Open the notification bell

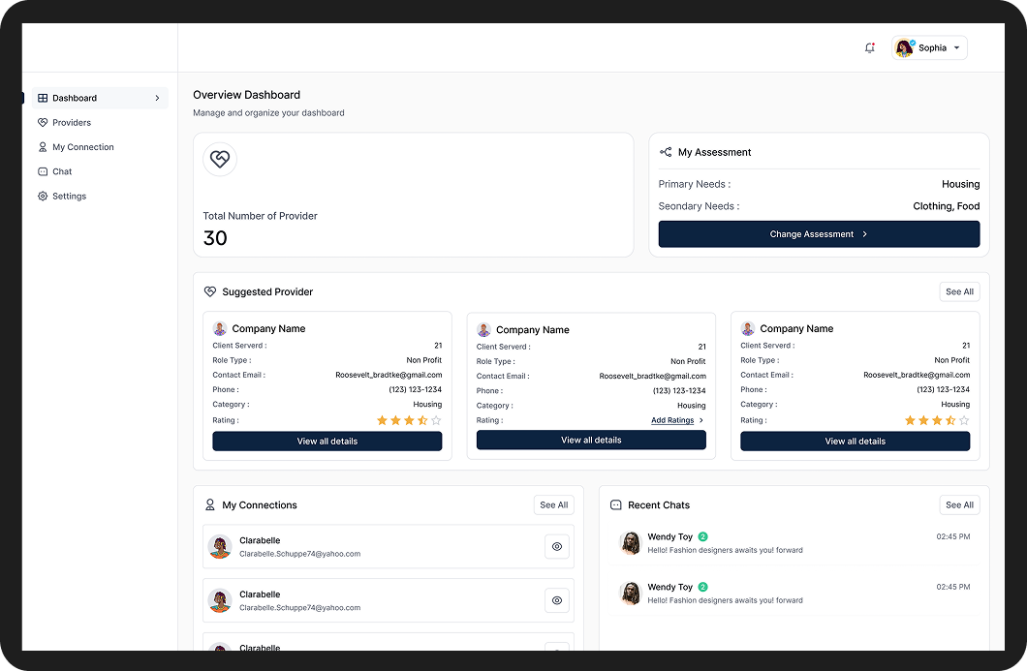tap(870, 47)
